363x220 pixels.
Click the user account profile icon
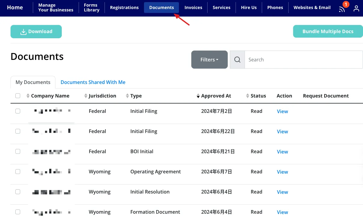pos(356,8)
